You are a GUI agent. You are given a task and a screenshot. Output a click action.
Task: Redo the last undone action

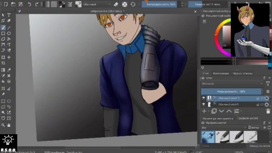[37, 4]
